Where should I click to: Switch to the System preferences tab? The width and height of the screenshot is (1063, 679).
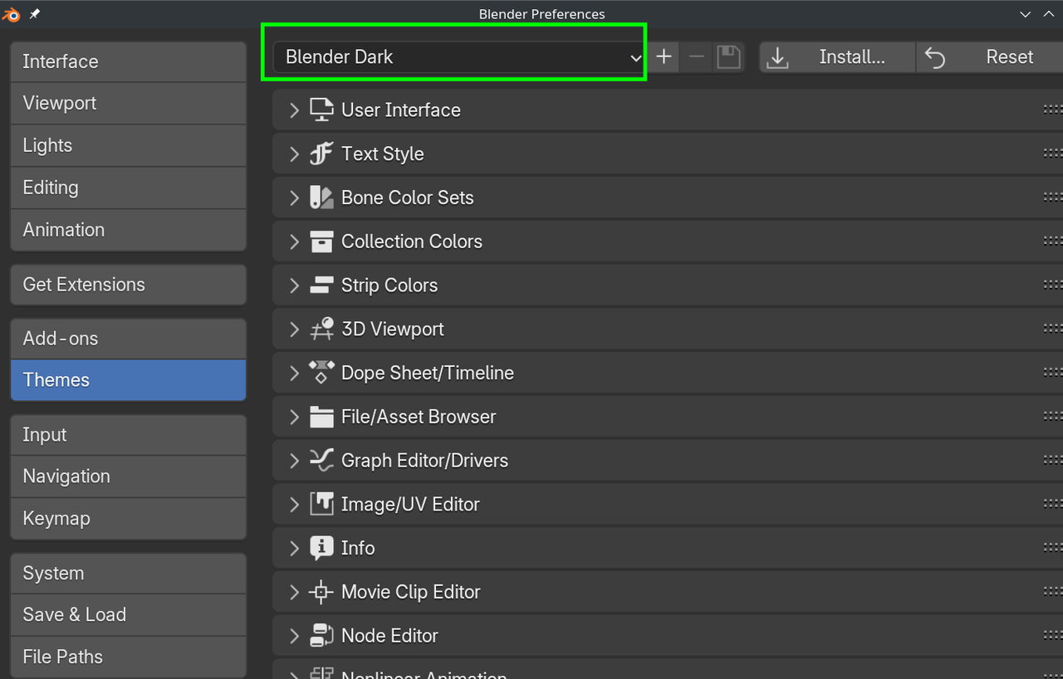[129, 574]
